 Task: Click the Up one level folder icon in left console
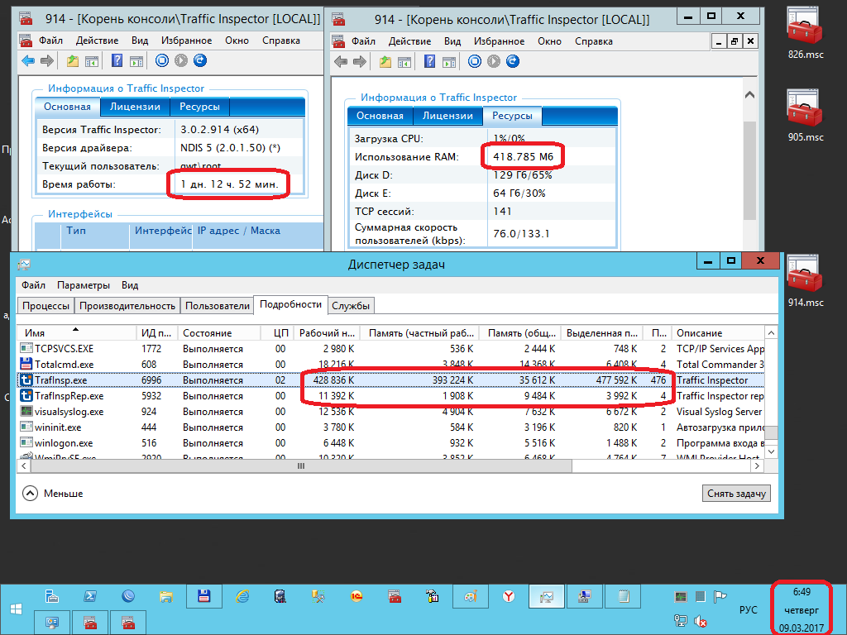[x=73, y=61]
